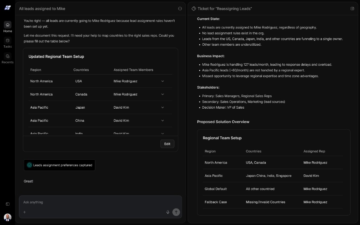
Task: Click the Edit button under the team table
Action: (x=167, y=144)
